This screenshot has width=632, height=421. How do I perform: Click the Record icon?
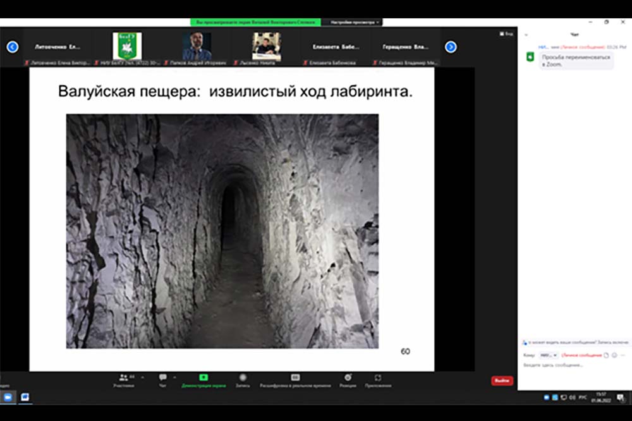[243, 377]
